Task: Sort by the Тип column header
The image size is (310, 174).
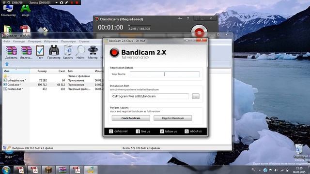Action: pyautogui.click(x=80, y=71)
